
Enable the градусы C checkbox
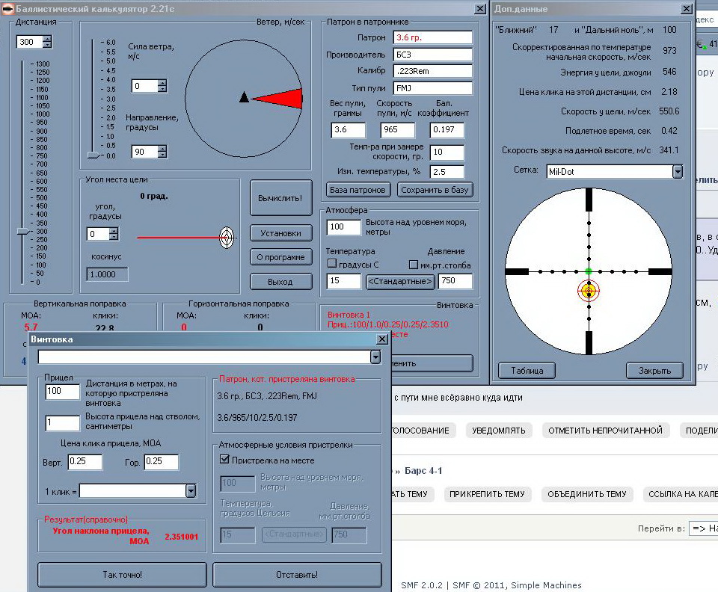coord(332,265)
